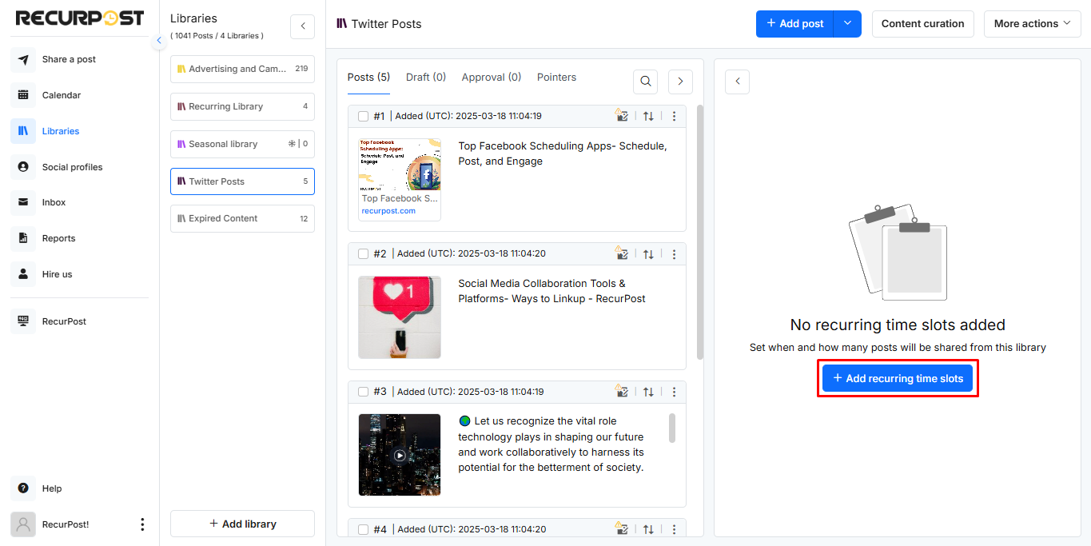Click Add recurring time slots
This screenshot has width=1091, height=546.
click(x=898, y=378)
